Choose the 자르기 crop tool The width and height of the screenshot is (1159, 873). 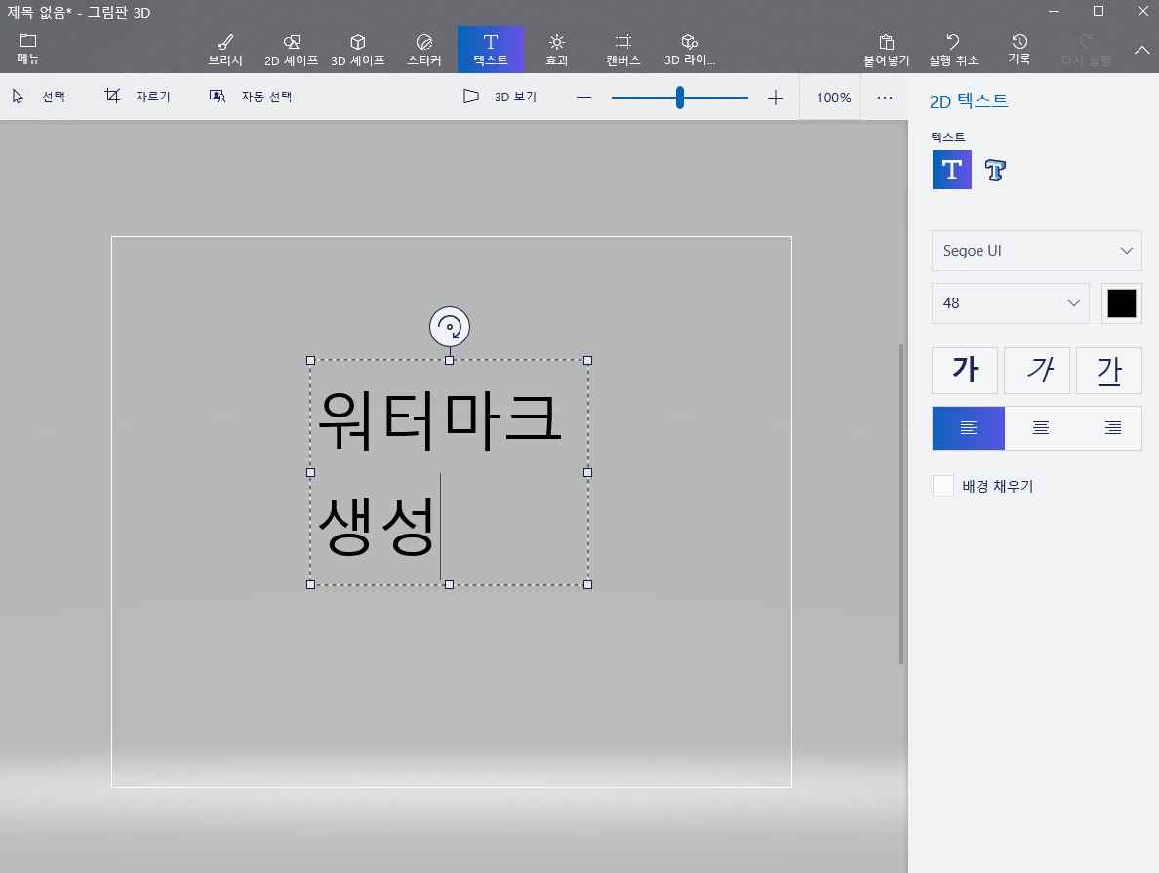tap(139, 97)
